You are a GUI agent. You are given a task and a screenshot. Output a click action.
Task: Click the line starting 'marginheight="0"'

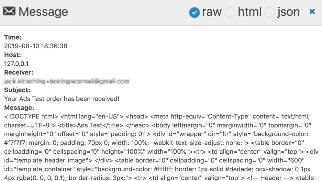click(x=156, y=134)
